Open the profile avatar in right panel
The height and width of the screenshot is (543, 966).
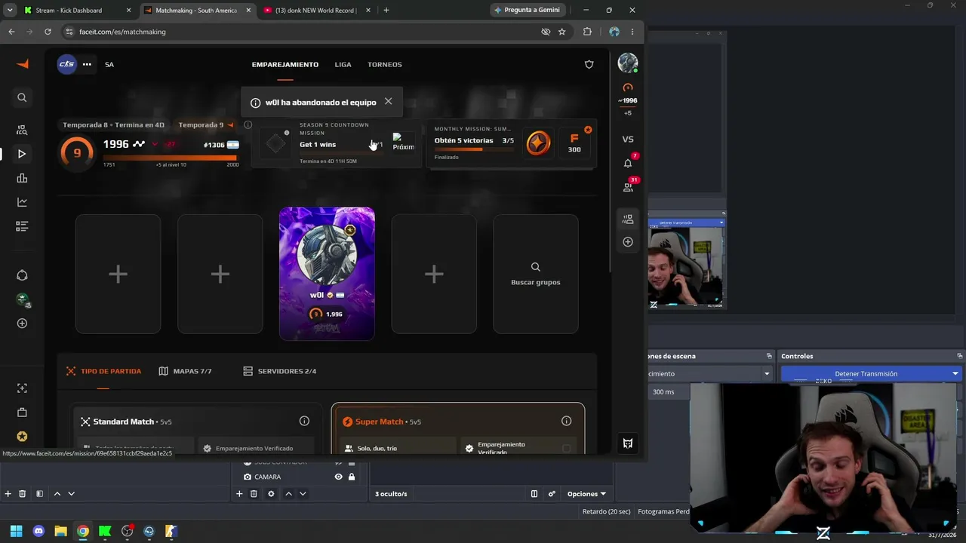[628, 63]
